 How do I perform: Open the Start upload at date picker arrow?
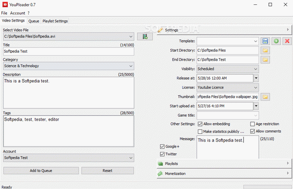256,106
